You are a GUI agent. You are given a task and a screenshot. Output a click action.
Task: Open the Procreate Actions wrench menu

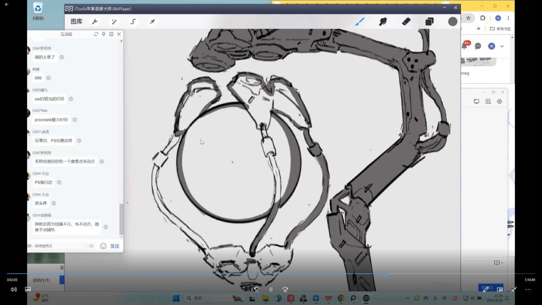click(95, 22)
